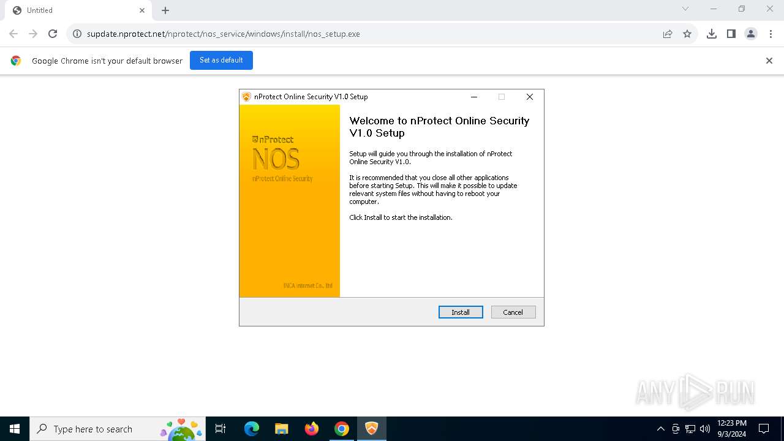Open Windows notification center
Screen dimensions: 784x441
764,429
